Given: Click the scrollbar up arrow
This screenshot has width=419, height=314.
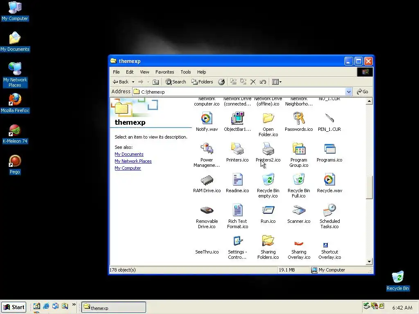Looking at the screenshot, I should 369,101.
